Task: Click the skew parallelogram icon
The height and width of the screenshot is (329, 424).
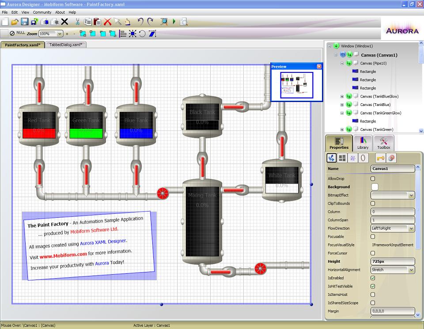Action: tap(152, 34)
